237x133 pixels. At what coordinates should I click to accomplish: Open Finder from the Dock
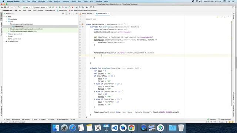tap(56, 128)
